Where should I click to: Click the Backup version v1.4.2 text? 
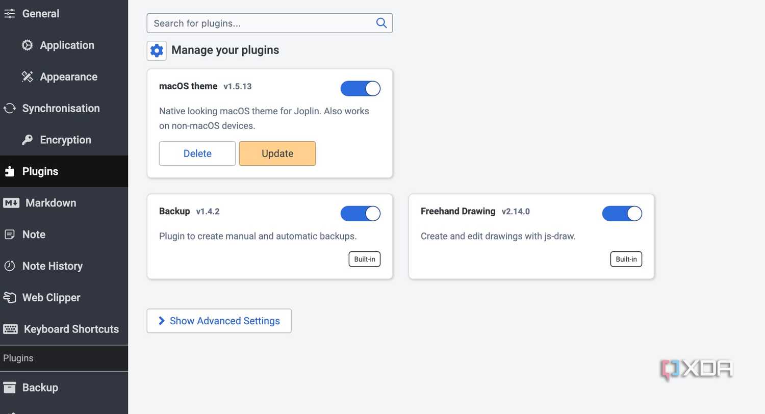pos(208,212)
